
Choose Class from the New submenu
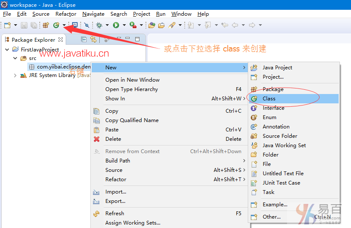pyautogui.click(x=294, y=99)
